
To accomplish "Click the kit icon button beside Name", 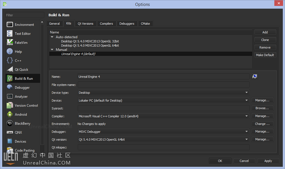I will [254, 77].
